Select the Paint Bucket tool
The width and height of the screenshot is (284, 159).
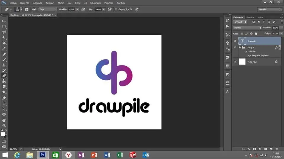coord(4,81)
